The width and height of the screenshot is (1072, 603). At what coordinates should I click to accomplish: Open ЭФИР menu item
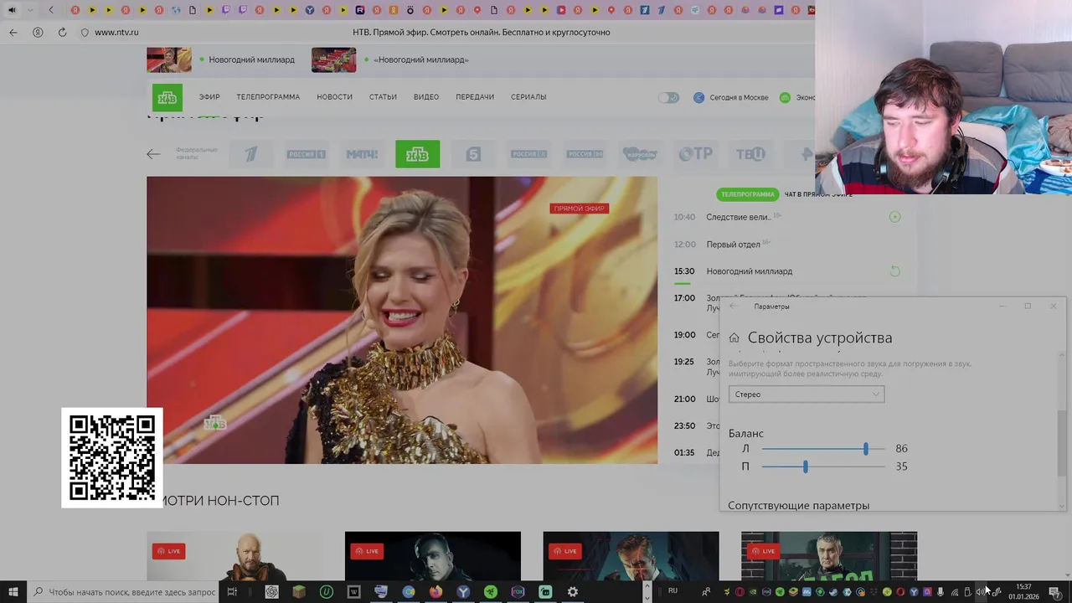pos(209,97)
